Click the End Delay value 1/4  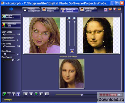[18, 46]
